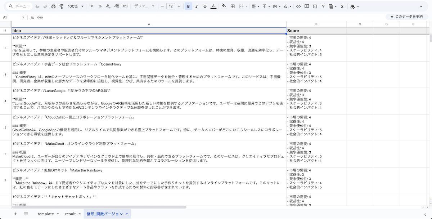The height and width of the screenshot is (219, 432).
Task: Click the このデータを要約 button
Action: coord(406,17)
